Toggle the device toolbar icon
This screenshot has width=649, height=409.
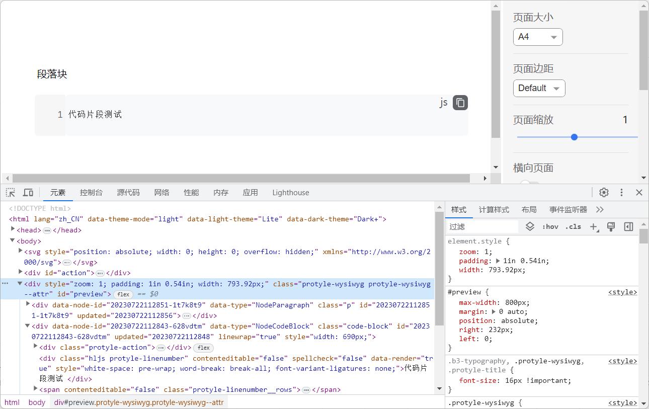[28, 193]
